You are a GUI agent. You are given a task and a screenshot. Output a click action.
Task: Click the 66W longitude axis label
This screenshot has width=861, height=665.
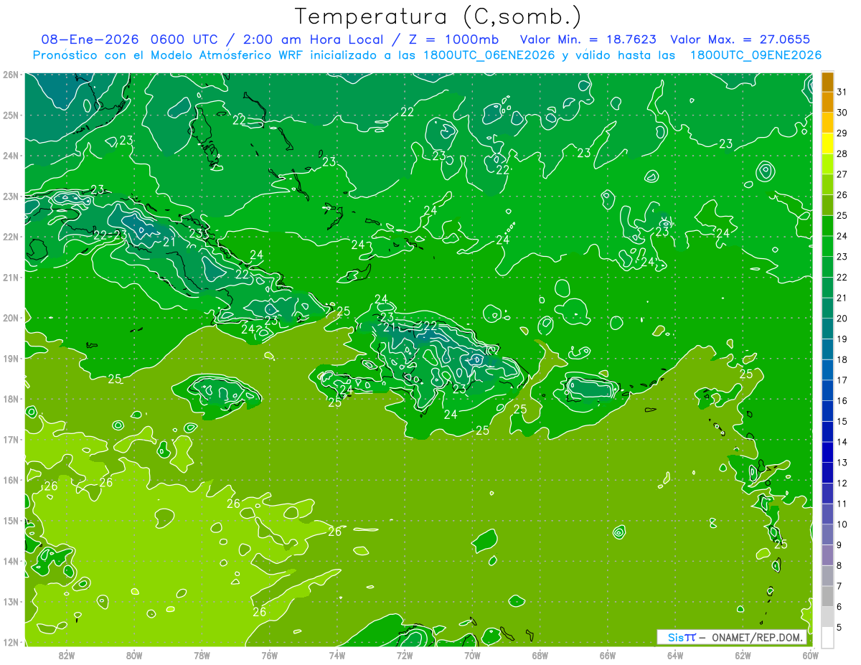click(607, 655)
